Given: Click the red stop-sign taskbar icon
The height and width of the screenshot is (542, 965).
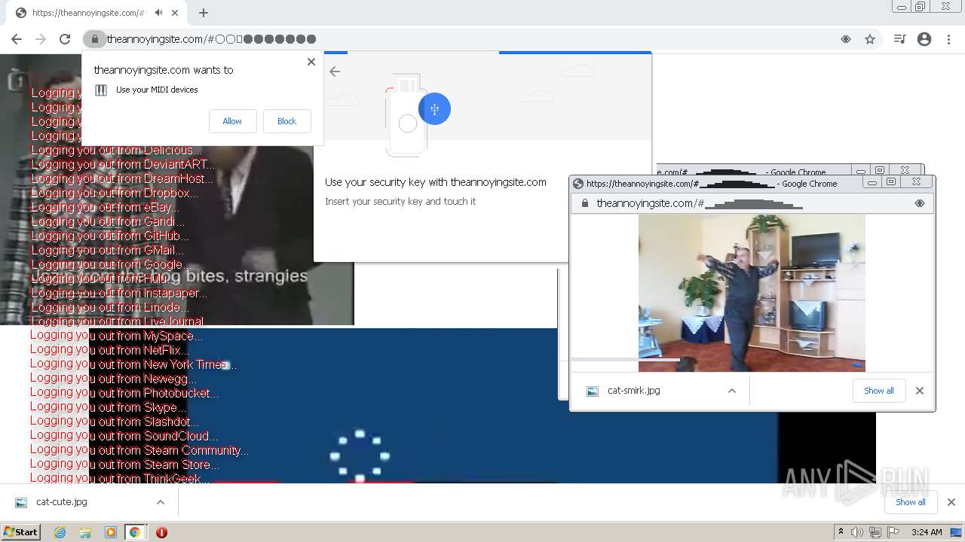Looking at the screenshot, I should click(161, 532).
